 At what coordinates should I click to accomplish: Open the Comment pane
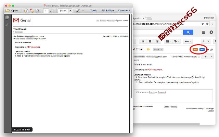pyautogui.click(x=124, y=11)
